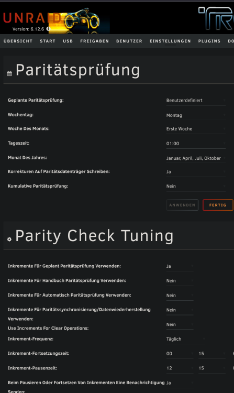Open Use Increments For Clear Operations dropdown

tap(180, 324)
